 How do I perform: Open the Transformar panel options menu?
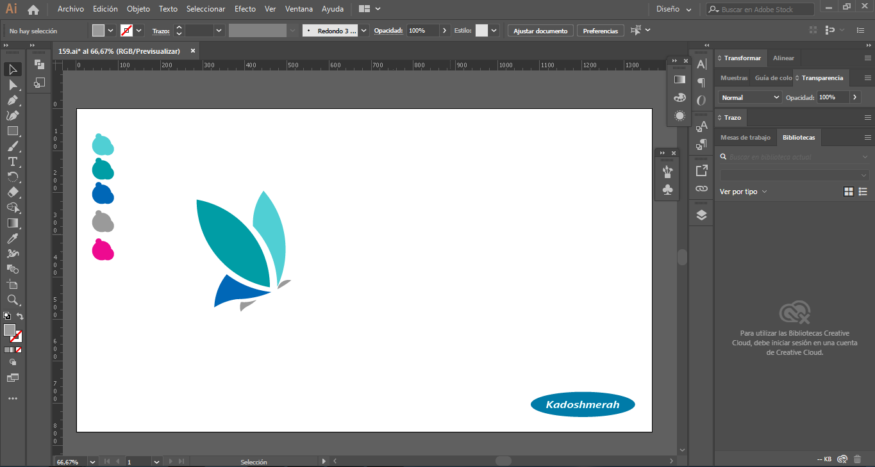point(867,58)
